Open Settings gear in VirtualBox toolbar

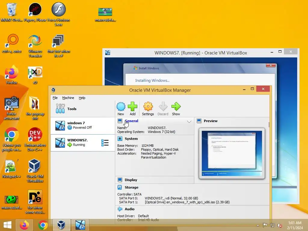pos(148,107)
